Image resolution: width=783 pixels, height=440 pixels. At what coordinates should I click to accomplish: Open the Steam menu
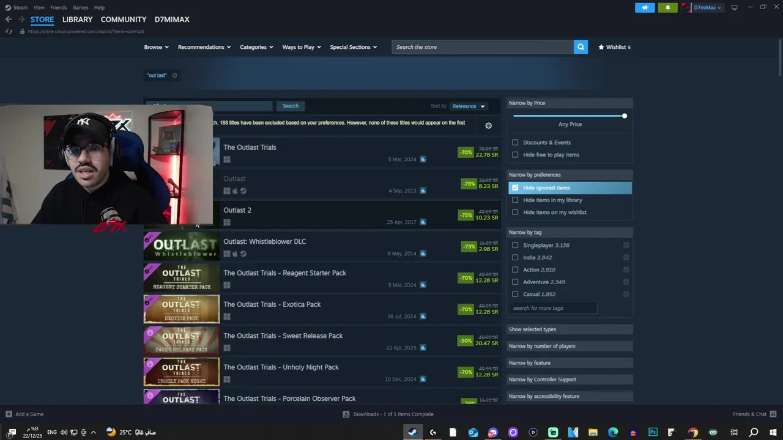tap(20, 7)
